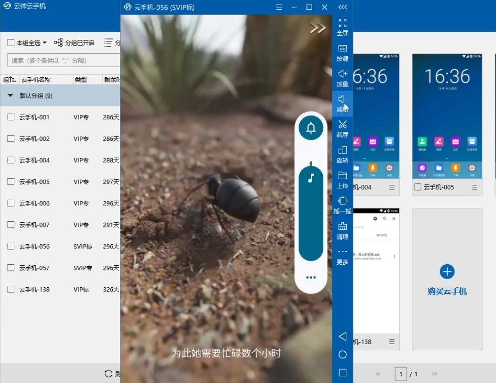Expand volume panel via three dots
Image resolution: width=496 pixels, height=383 pixels.
(311, 278)
